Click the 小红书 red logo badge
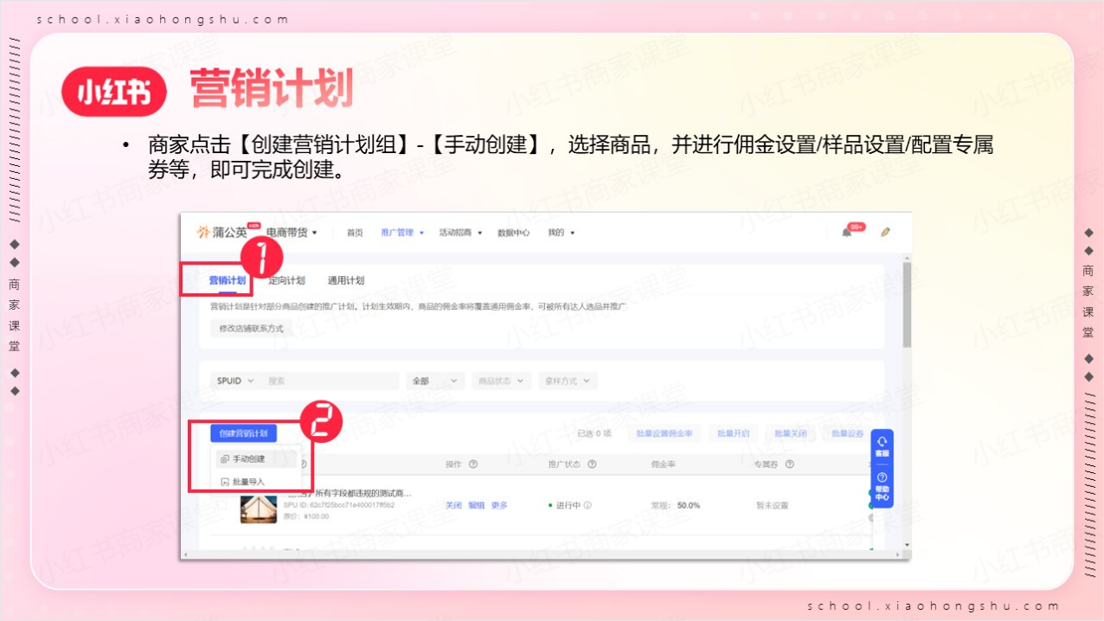 (114, 91)
